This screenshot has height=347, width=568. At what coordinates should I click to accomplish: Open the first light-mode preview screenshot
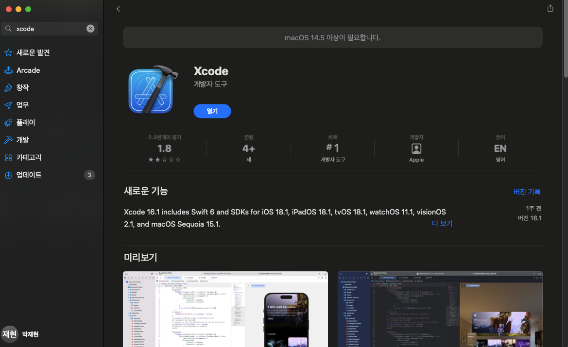click(225, 309)
